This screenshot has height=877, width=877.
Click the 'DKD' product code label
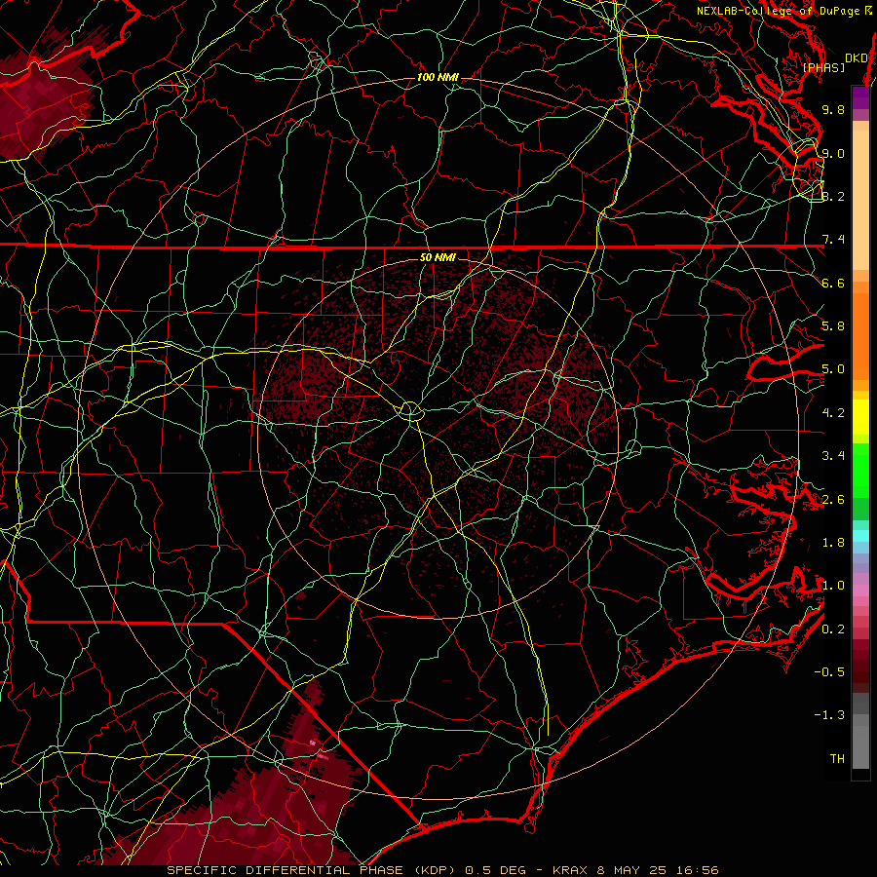(x=857, y=58)
